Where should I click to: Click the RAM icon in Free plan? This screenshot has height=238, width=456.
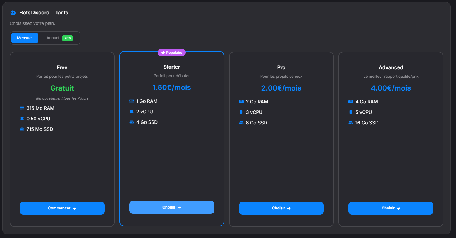pyautogui.click(x=22, y=108)
